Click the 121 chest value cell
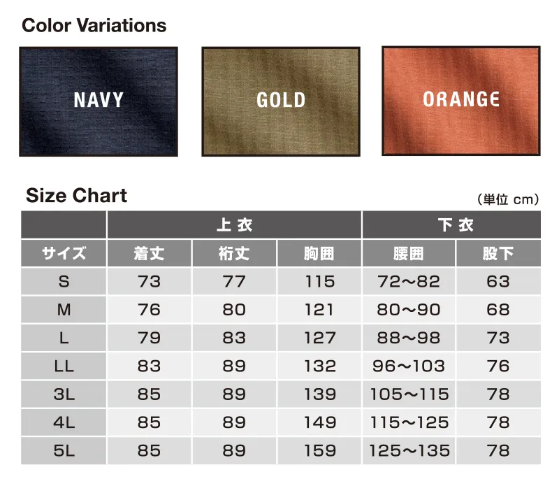The image size is (559, 479). tap(319, 310)
